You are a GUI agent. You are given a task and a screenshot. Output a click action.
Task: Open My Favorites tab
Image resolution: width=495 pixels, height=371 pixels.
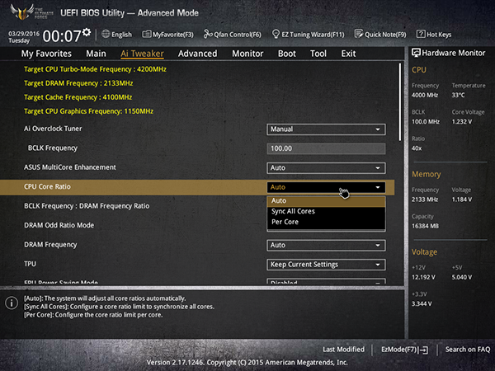(x=46, y=54)
